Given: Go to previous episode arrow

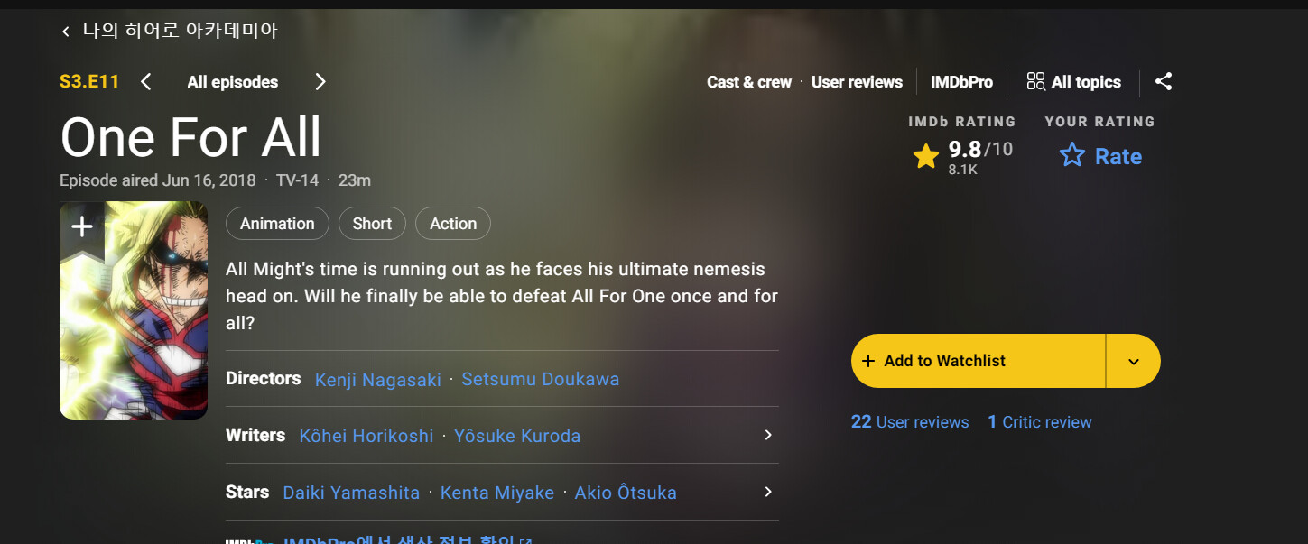Looking at the screenshot, I should (146, 82).
